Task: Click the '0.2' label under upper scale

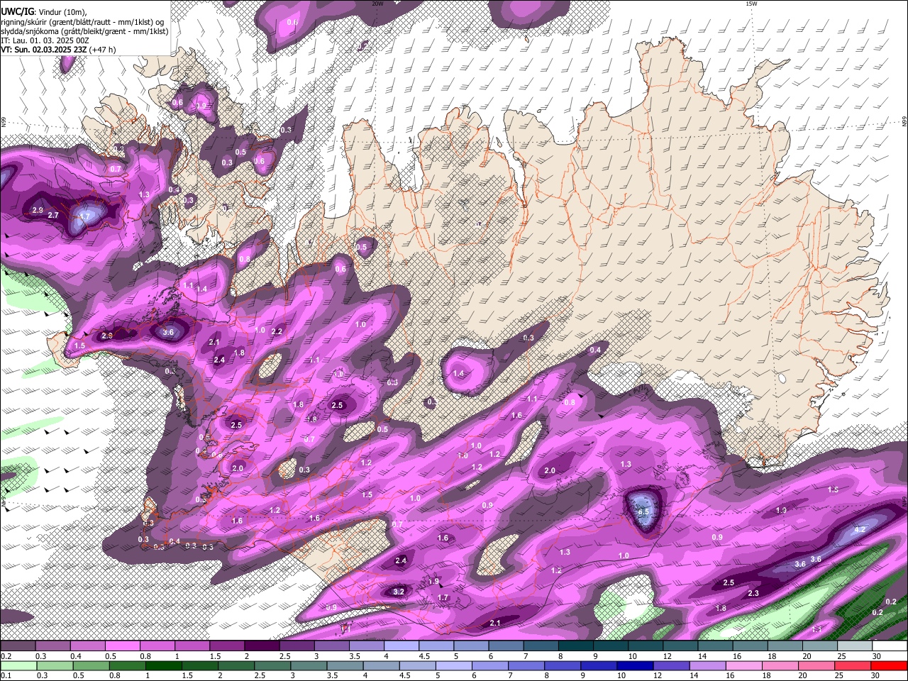Action: pyautogui.click(x=6, y=656)
